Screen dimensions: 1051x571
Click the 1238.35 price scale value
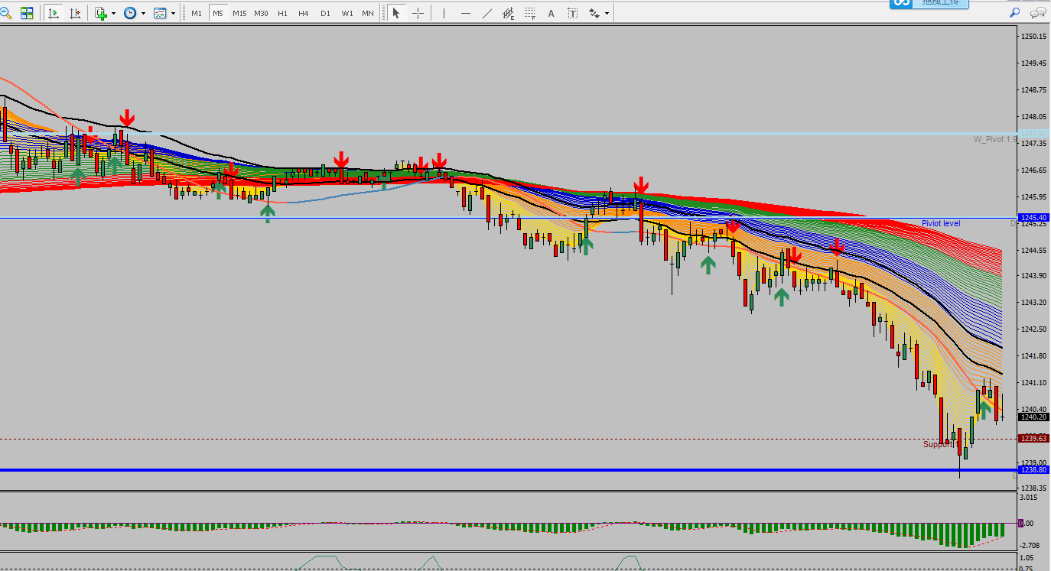1034,488
